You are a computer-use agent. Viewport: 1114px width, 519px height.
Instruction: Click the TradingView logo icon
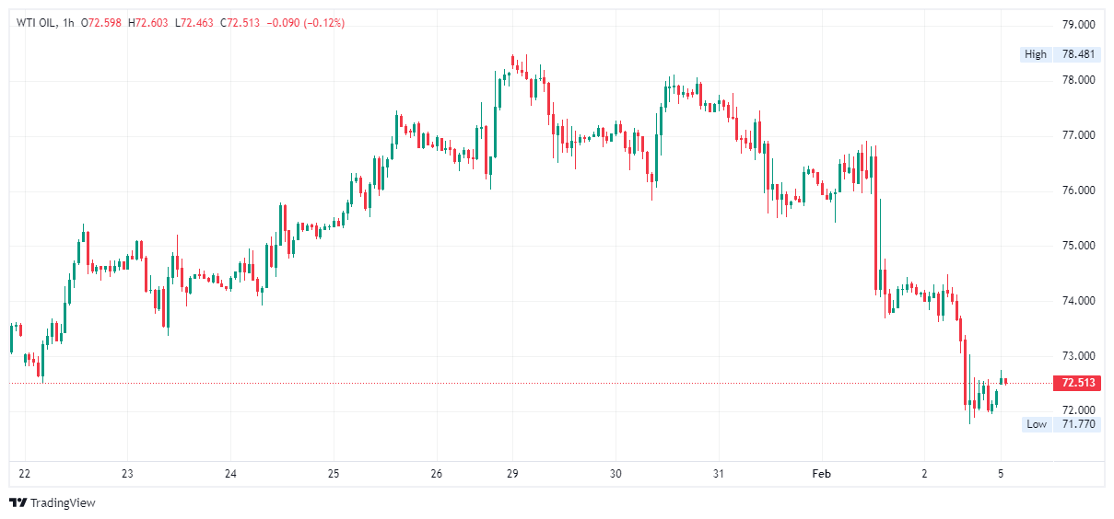18,502
